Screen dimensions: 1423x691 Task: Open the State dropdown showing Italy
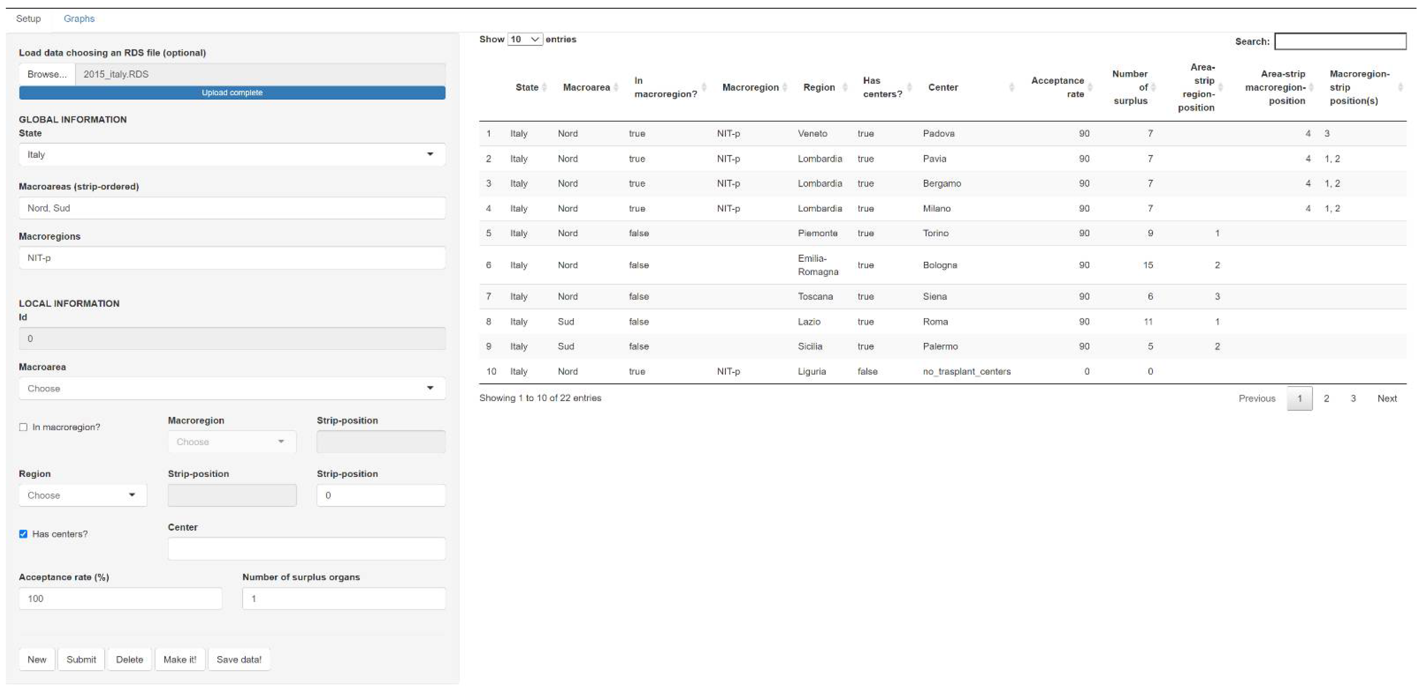pos(232,155)
